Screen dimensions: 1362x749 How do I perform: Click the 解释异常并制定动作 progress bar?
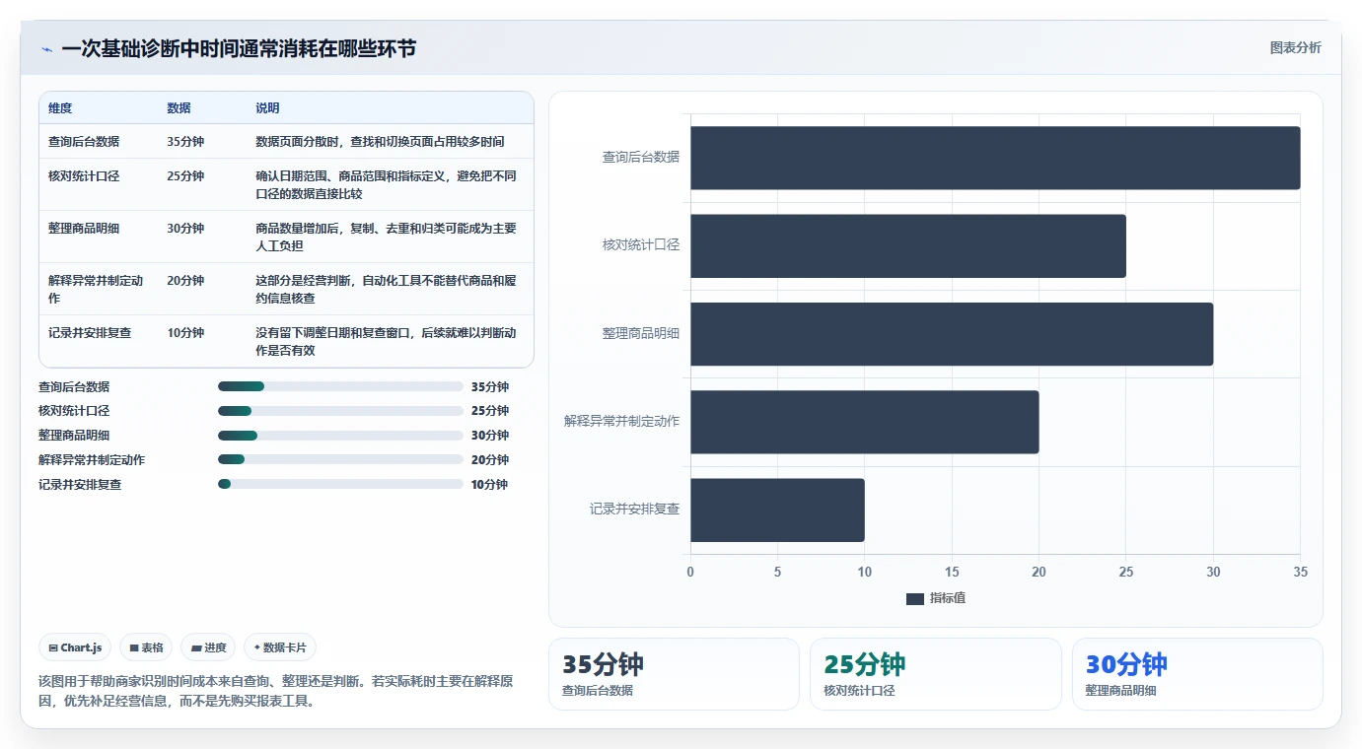pos(340,459)
